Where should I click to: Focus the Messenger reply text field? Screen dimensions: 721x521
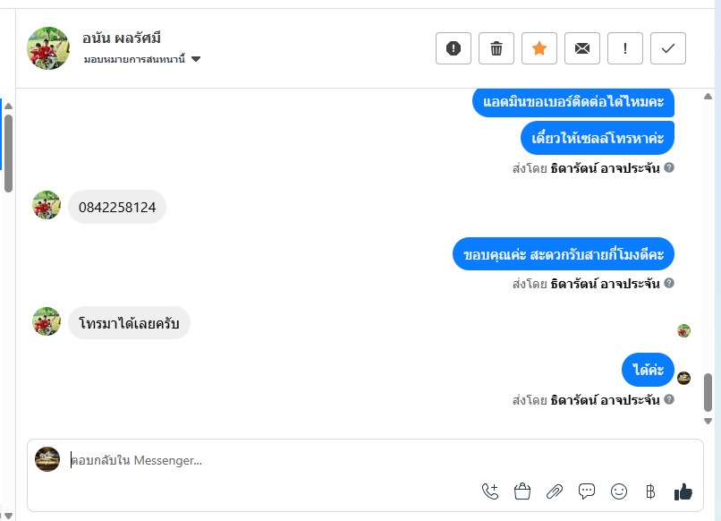point(358,461)
